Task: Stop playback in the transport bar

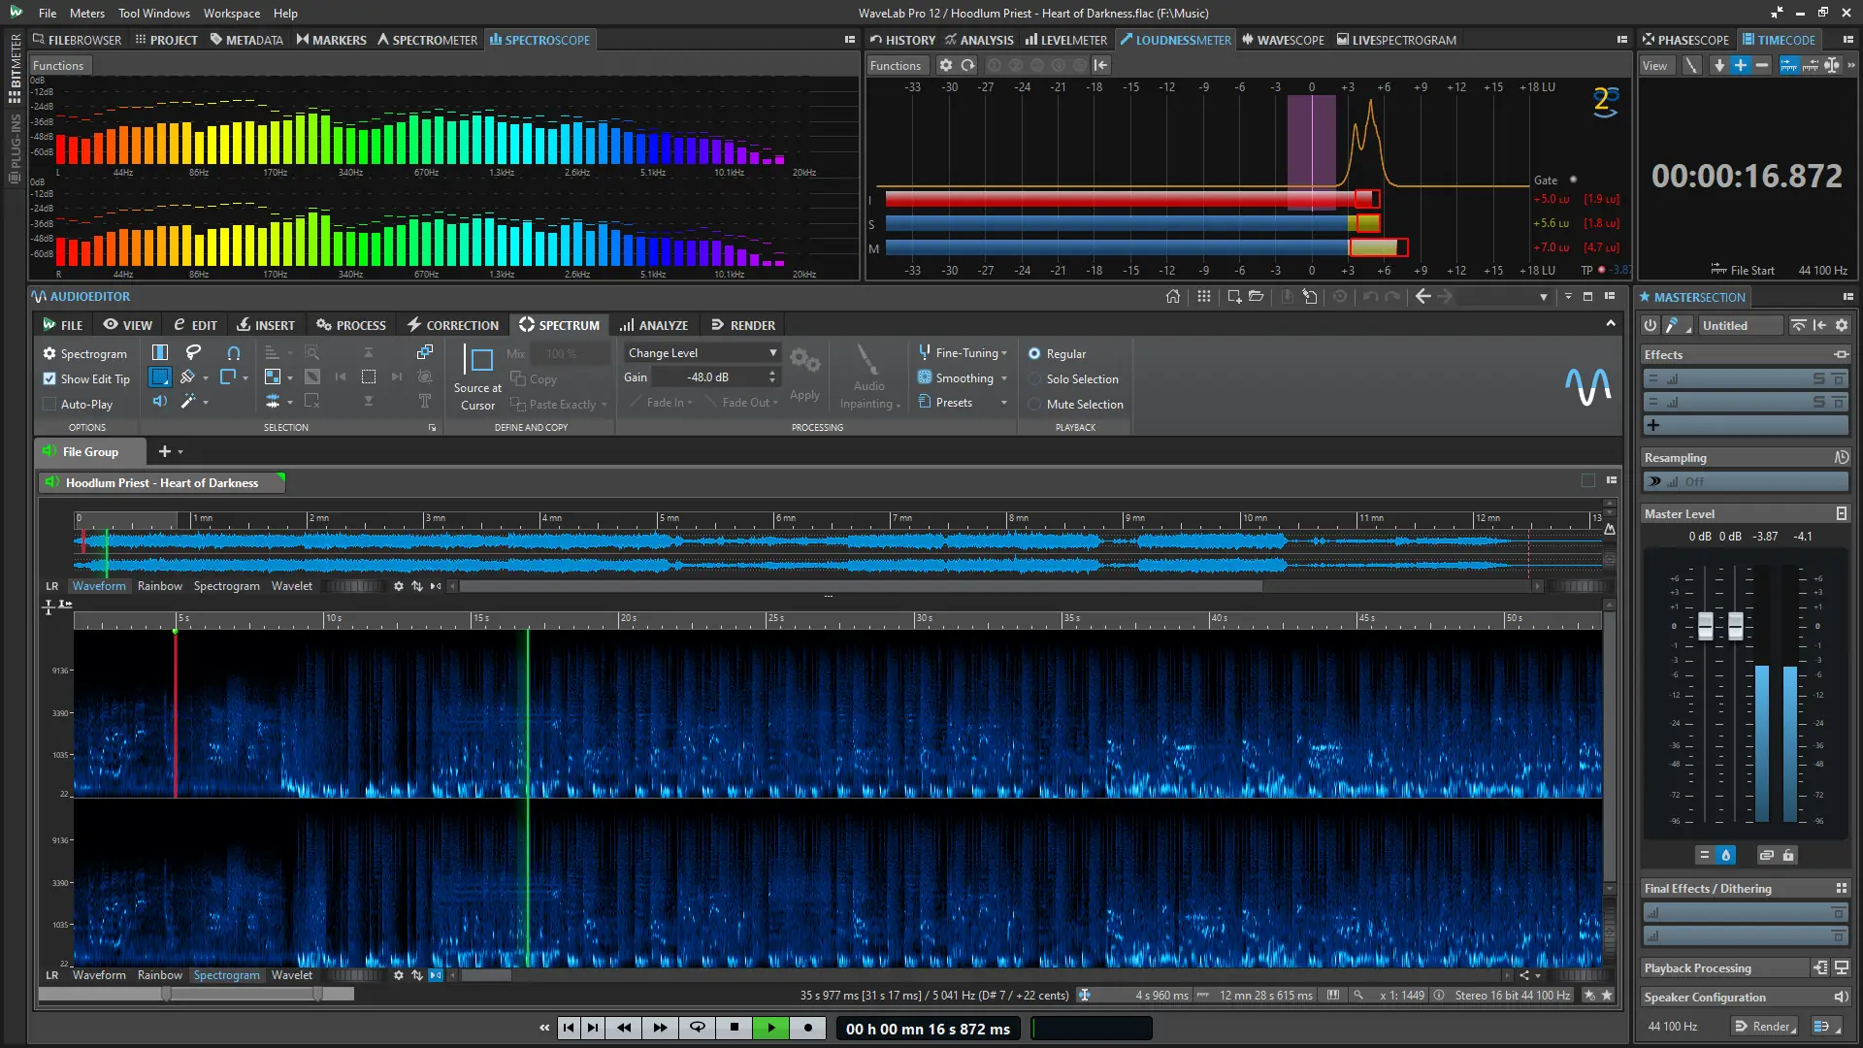Action: [x=734, y=1028]
